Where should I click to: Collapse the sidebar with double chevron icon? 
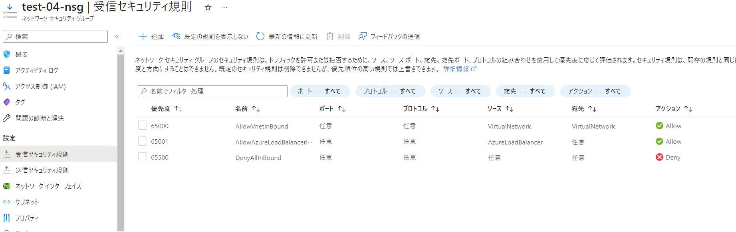117,37
